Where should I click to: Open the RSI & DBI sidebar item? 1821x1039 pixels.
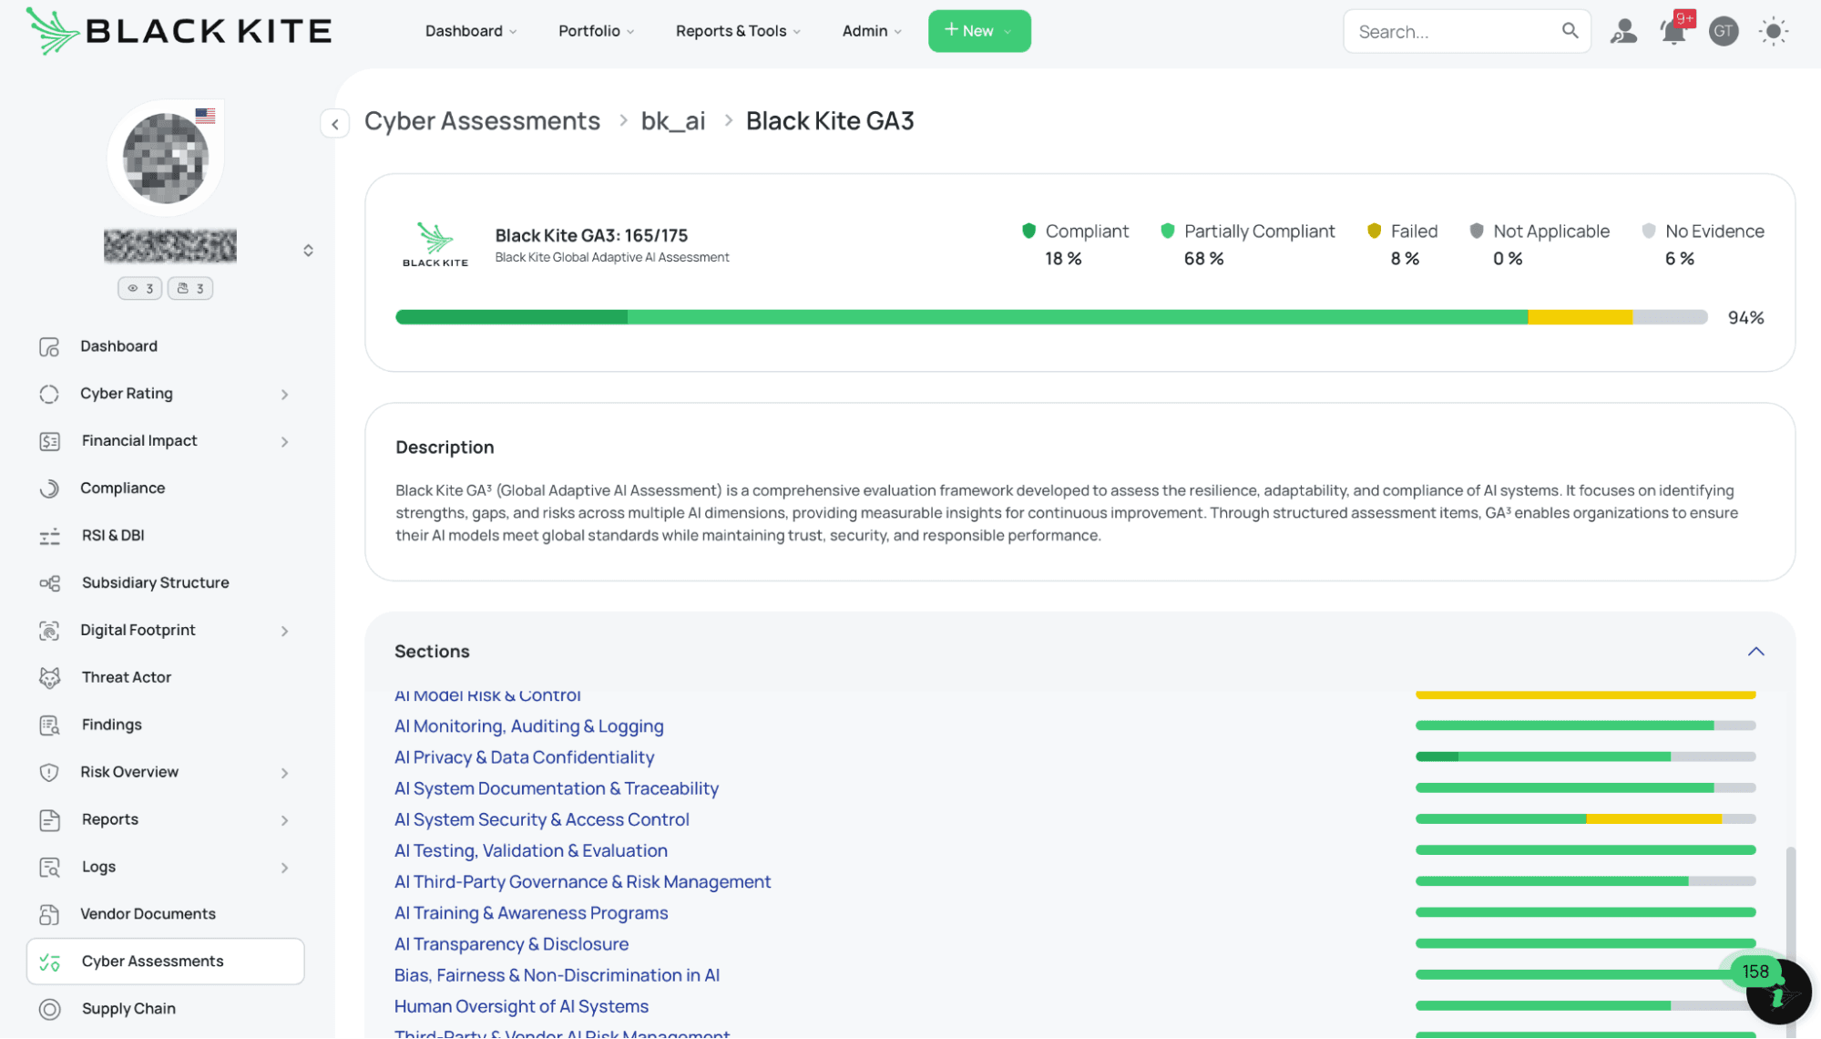(112, 535)
